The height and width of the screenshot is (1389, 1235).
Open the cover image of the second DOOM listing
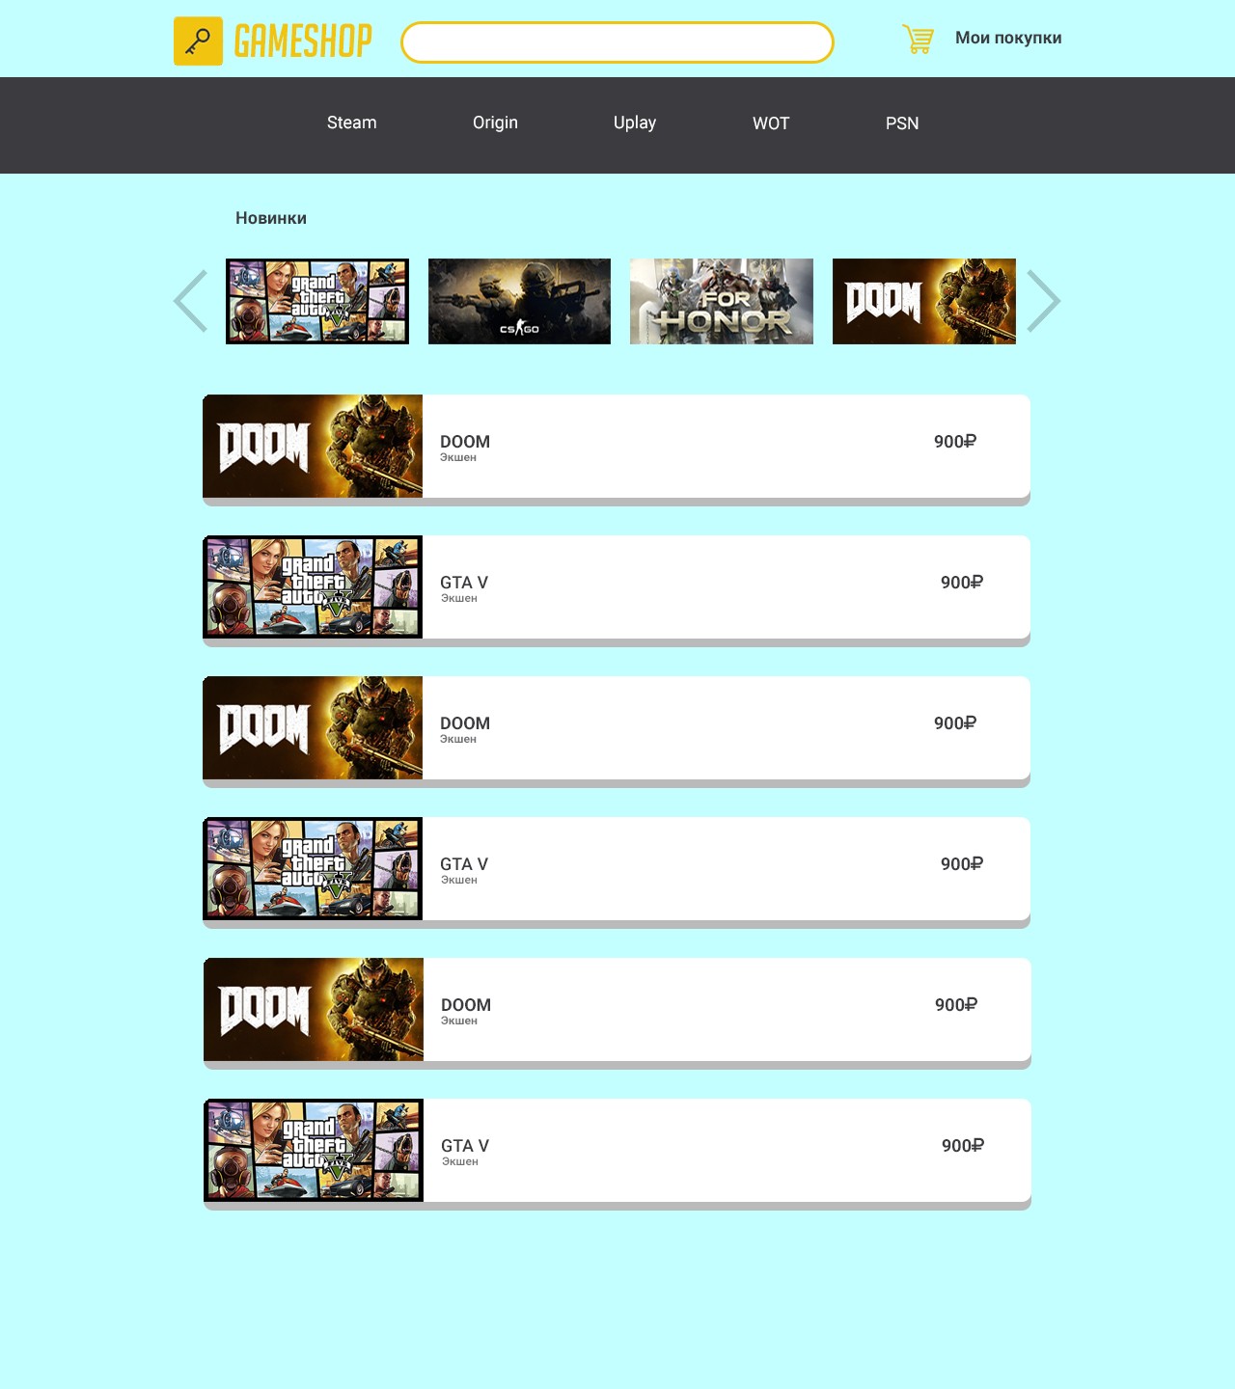click(313, 728)
